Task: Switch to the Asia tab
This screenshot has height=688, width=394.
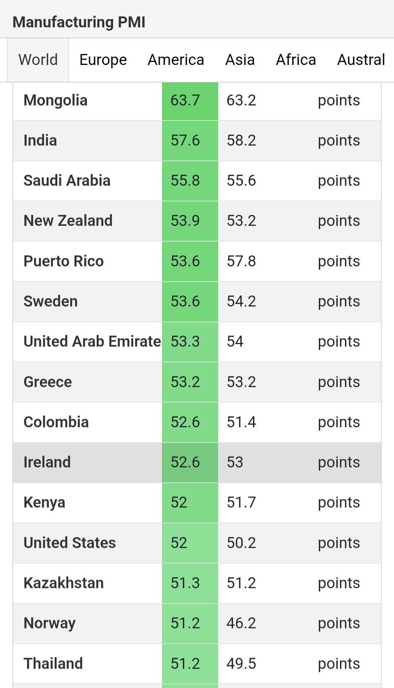Action: pos(240,60)
